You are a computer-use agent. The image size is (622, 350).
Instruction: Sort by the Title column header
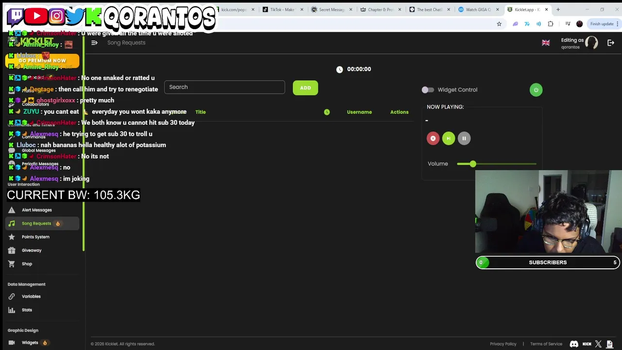[200, 112]
